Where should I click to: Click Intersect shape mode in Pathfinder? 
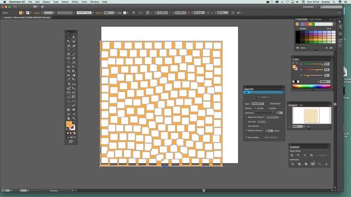click(305, 155)
